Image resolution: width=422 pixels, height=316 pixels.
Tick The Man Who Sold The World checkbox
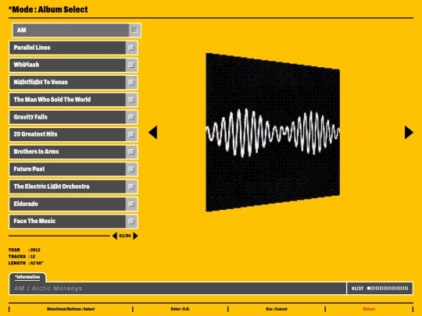pos(131,100)
